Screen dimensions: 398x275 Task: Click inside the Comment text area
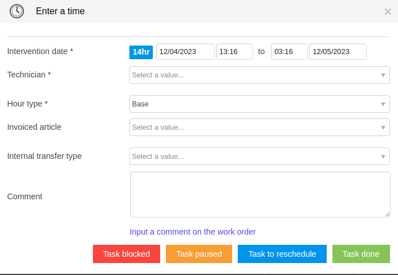(x=260, y=194)
